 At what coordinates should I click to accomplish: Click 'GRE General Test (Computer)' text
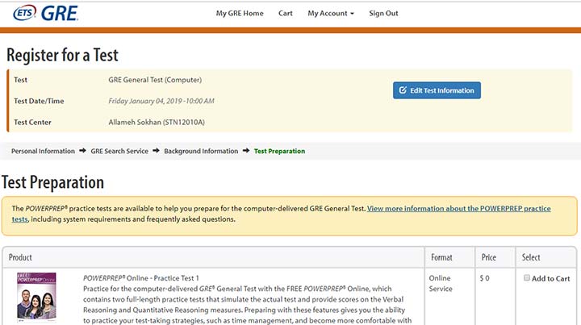[x=155, y=80]
